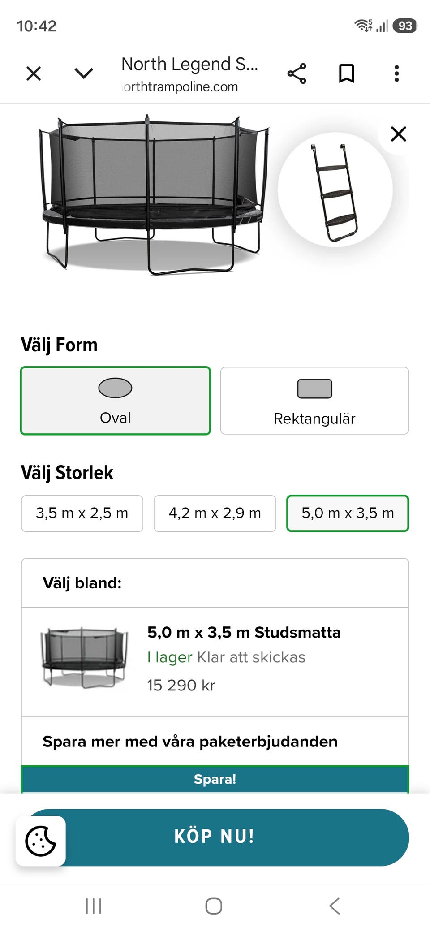Open Android recent apps

(x=94, y=906)
